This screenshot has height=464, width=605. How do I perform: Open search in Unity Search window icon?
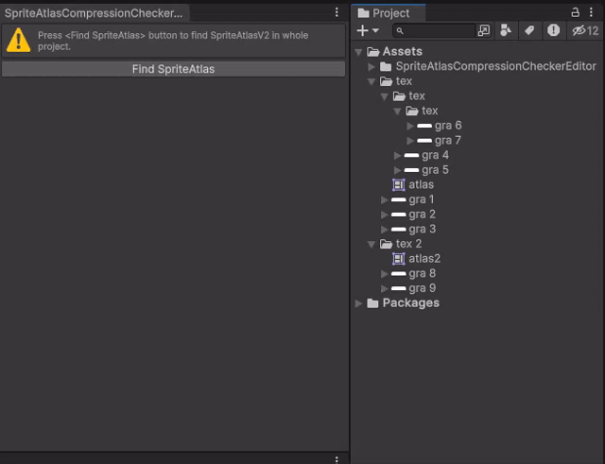click(x=483, y=30)
